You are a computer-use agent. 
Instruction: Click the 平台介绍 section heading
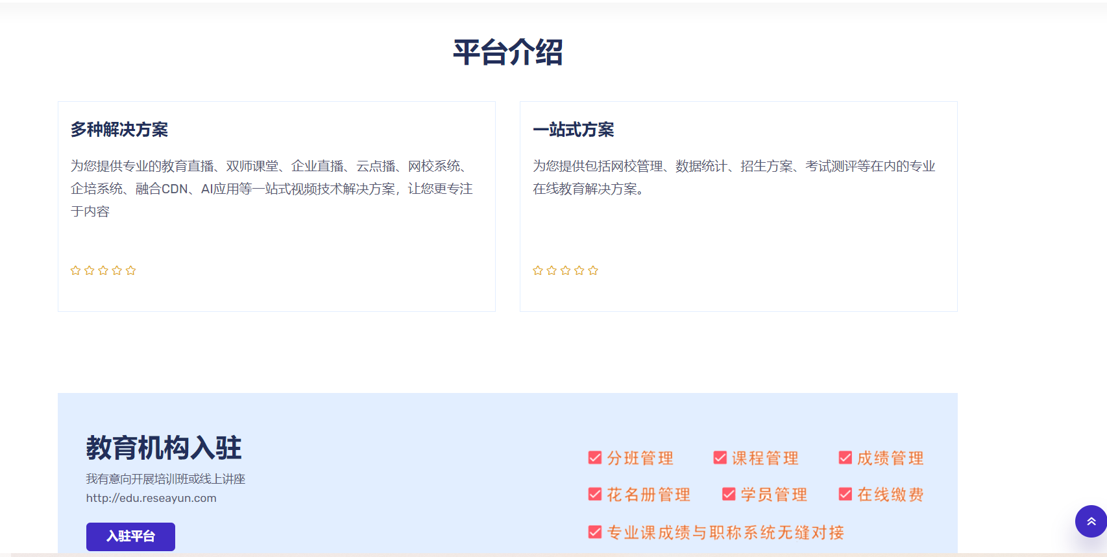[507, 52]
